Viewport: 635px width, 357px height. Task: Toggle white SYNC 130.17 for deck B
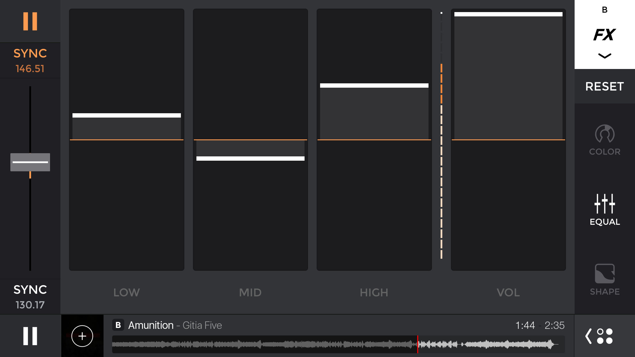pos(30,297)
